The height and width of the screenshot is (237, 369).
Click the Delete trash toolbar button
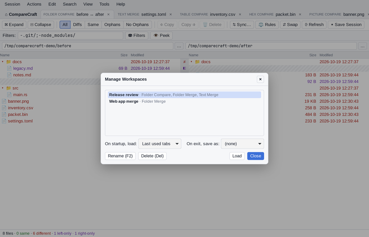point(212,24)
